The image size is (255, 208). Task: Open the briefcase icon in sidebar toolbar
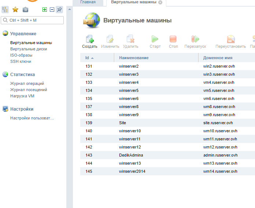[x=25, y=10]
